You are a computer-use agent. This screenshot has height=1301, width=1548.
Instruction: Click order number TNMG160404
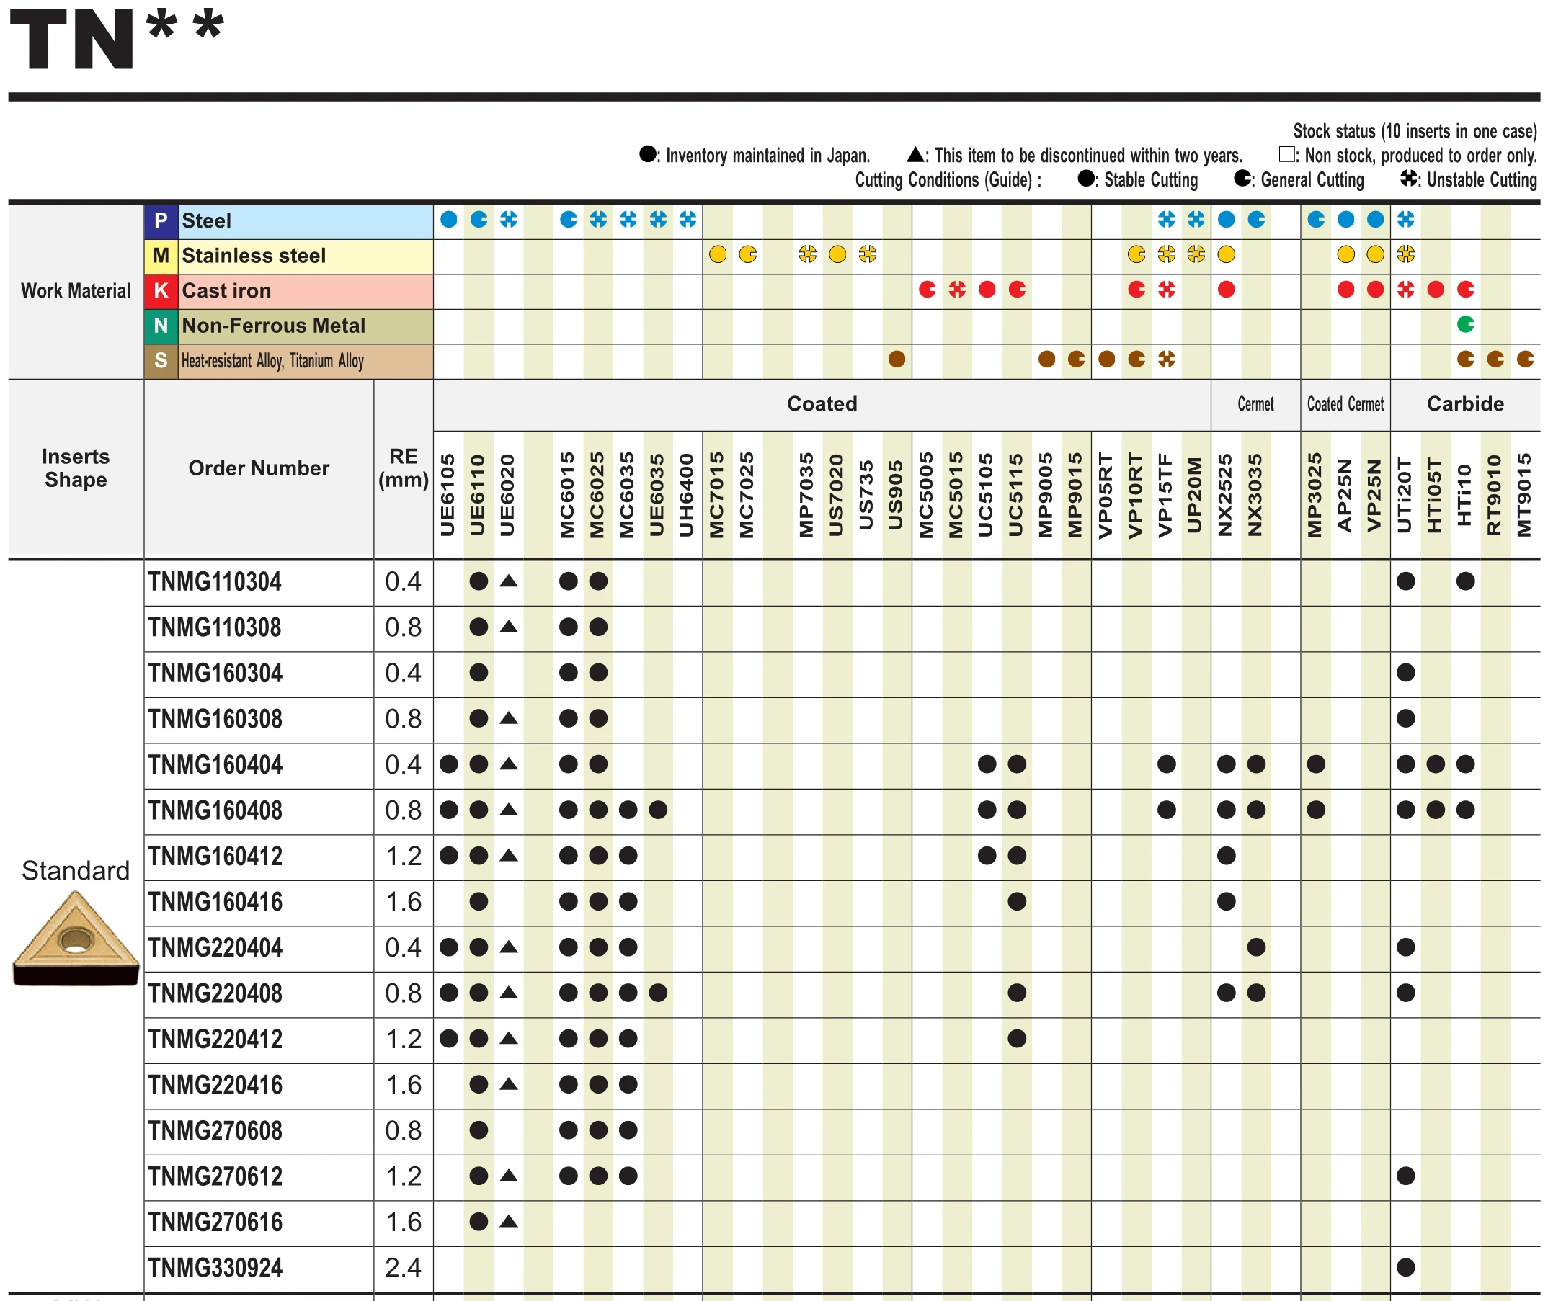215,765
